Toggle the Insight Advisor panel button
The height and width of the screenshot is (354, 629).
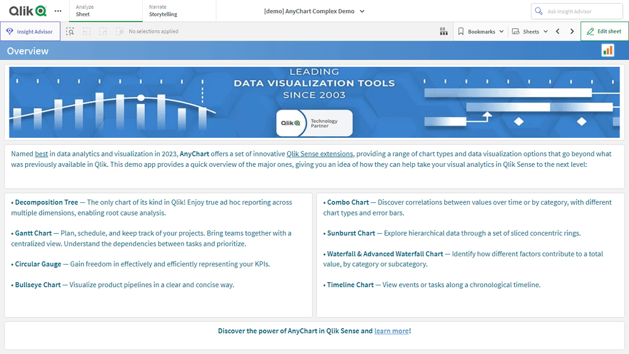(x=30, y=31)
